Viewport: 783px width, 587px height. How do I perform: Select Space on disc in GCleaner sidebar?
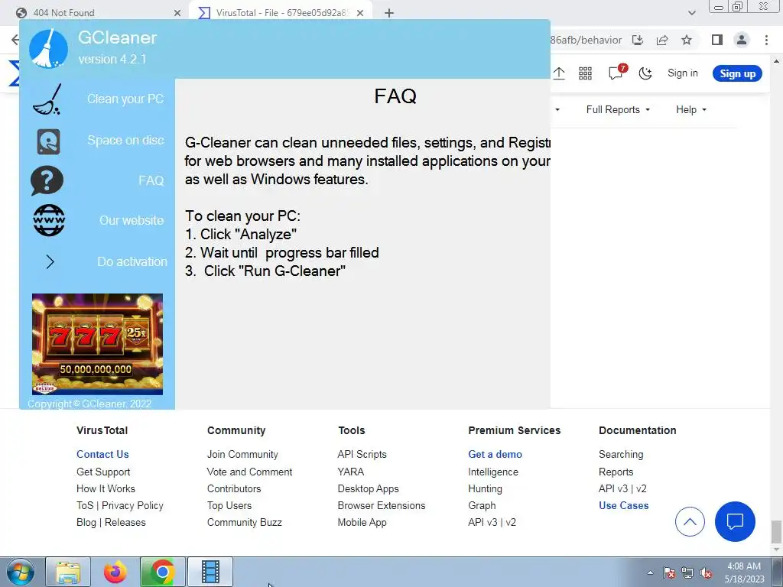coord(126,141)
